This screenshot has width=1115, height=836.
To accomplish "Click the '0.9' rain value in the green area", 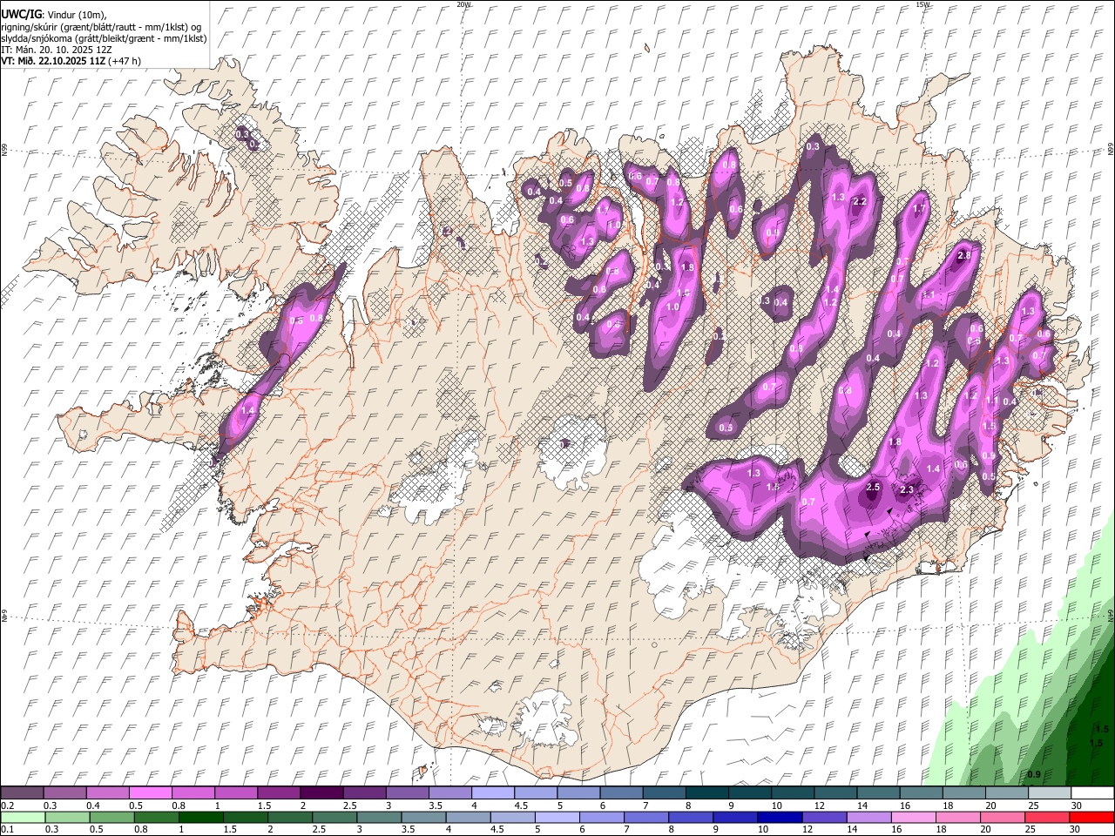I will (x=1034, y=774).
